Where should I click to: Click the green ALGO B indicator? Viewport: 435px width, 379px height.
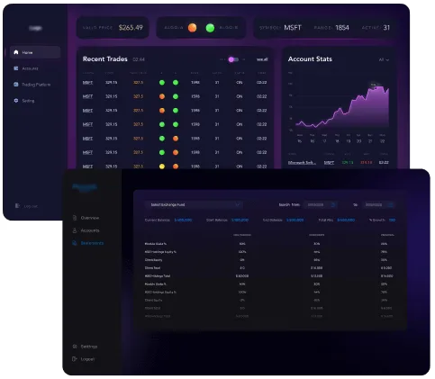(210, 28)
